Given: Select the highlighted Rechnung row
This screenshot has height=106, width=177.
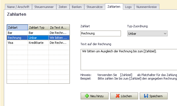Looking at the screenshot, I should 38,38.
